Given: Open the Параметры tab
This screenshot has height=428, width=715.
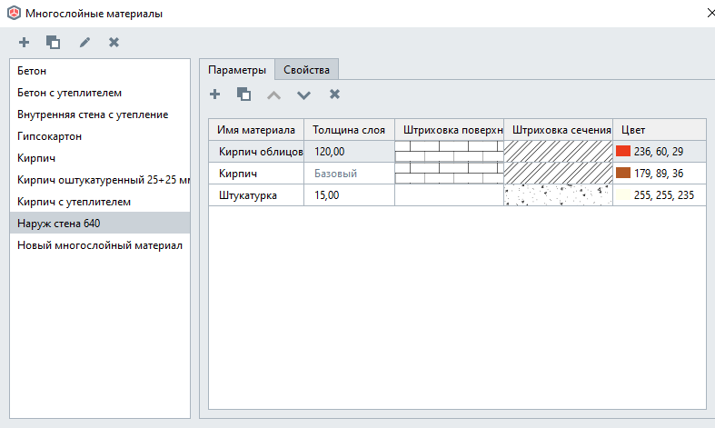Looking at the screenshot, I should [x=237, y=70].
